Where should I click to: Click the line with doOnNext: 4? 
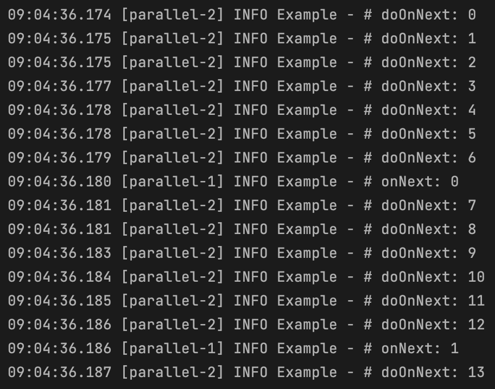click(x=242, y=111)
